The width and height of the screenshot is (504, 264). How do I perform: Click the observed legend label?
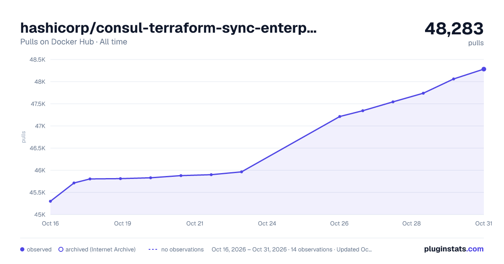tap(39, 249)
